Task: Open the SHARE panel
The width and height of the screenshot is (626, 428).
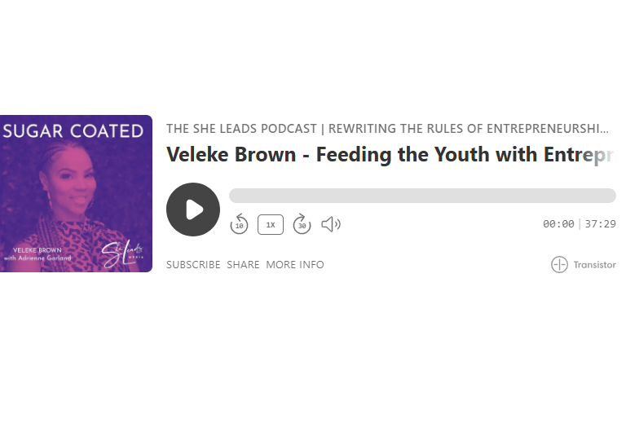Action: tap(243, 265)
